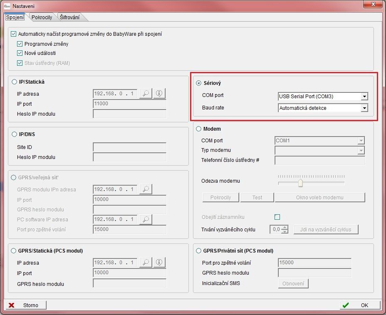The image size is (386, 315).
Task: Click search icon next to IP/Statická IP adresa
Action: (x=146, y=94)
